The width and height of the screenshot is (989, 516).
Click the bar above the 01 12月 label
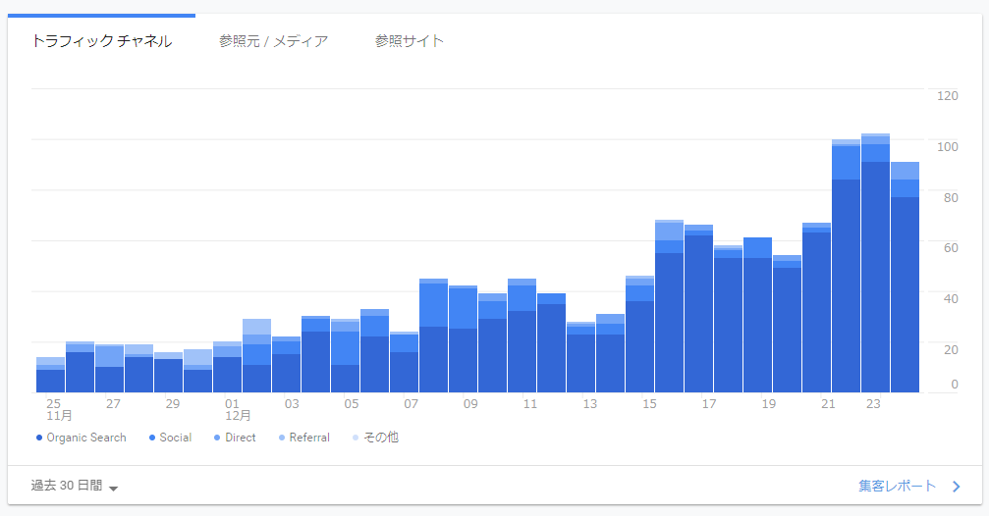point(227,367)
